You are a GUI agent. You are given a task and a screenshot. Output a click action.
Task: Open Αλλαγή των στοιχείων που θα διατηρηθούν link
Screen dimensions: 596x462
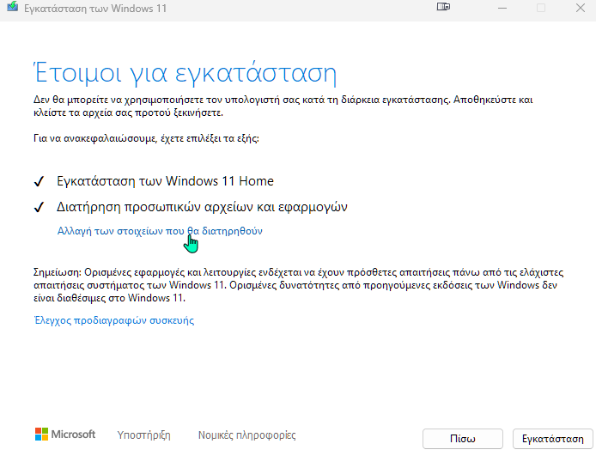coord(160,231)
